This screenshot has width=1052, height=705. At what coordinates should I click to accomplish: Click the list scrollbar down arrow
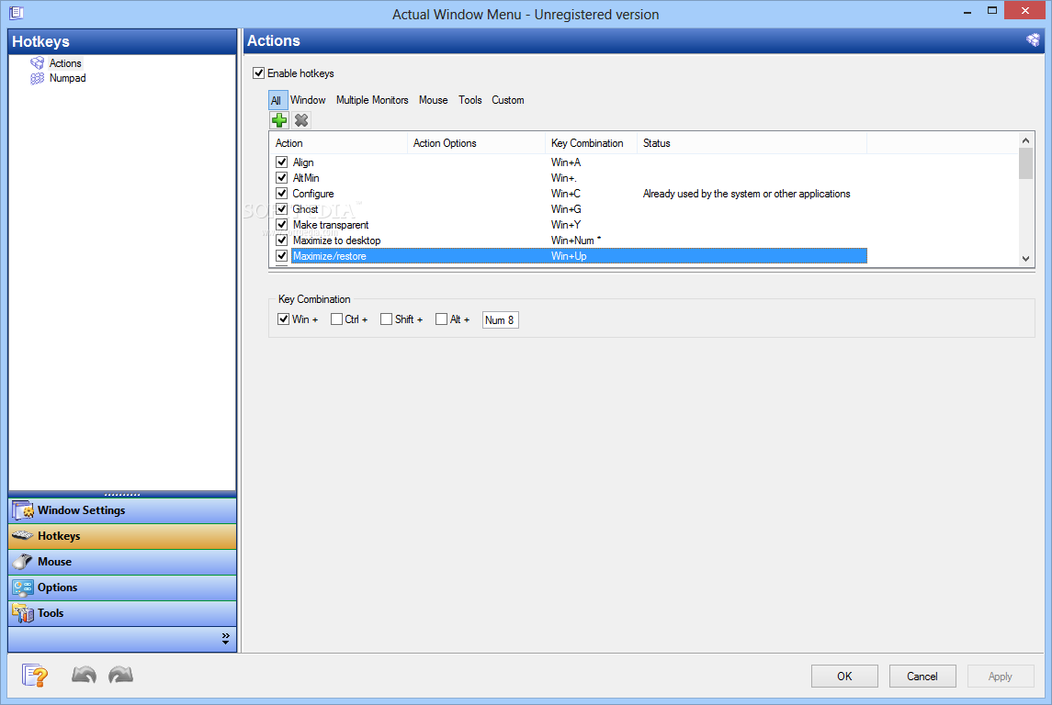[x=1025, y=259]
